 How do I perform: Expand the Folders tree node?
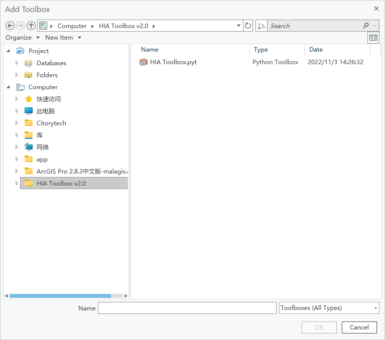click(x=17, y=75)
